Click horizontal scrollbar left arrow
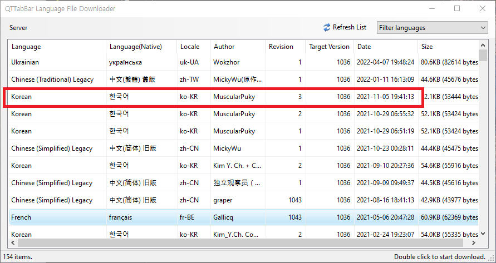This screenshot has width=496, height=263. coord(13,243)
